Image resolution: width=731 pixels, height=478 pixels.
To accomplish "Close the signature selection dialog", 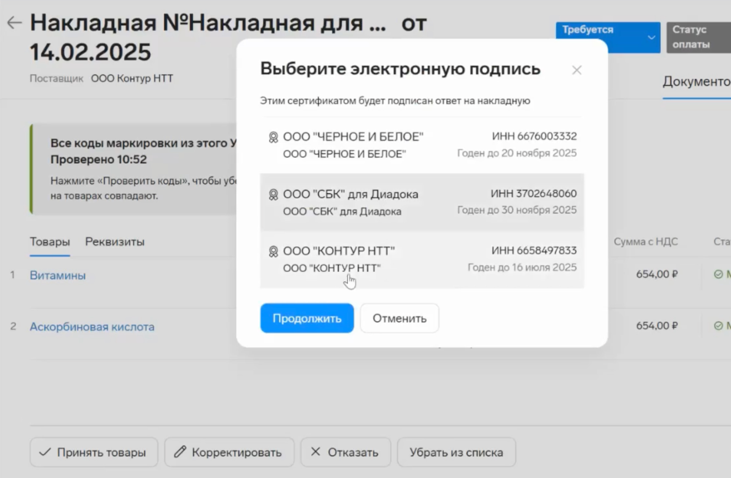I will coord(577,70).
